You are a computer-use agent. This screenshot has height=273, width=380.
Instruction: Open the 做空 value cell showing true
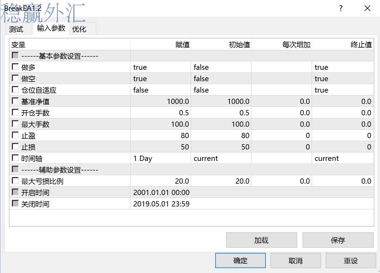pyautogui.click(x=161, y=79)
